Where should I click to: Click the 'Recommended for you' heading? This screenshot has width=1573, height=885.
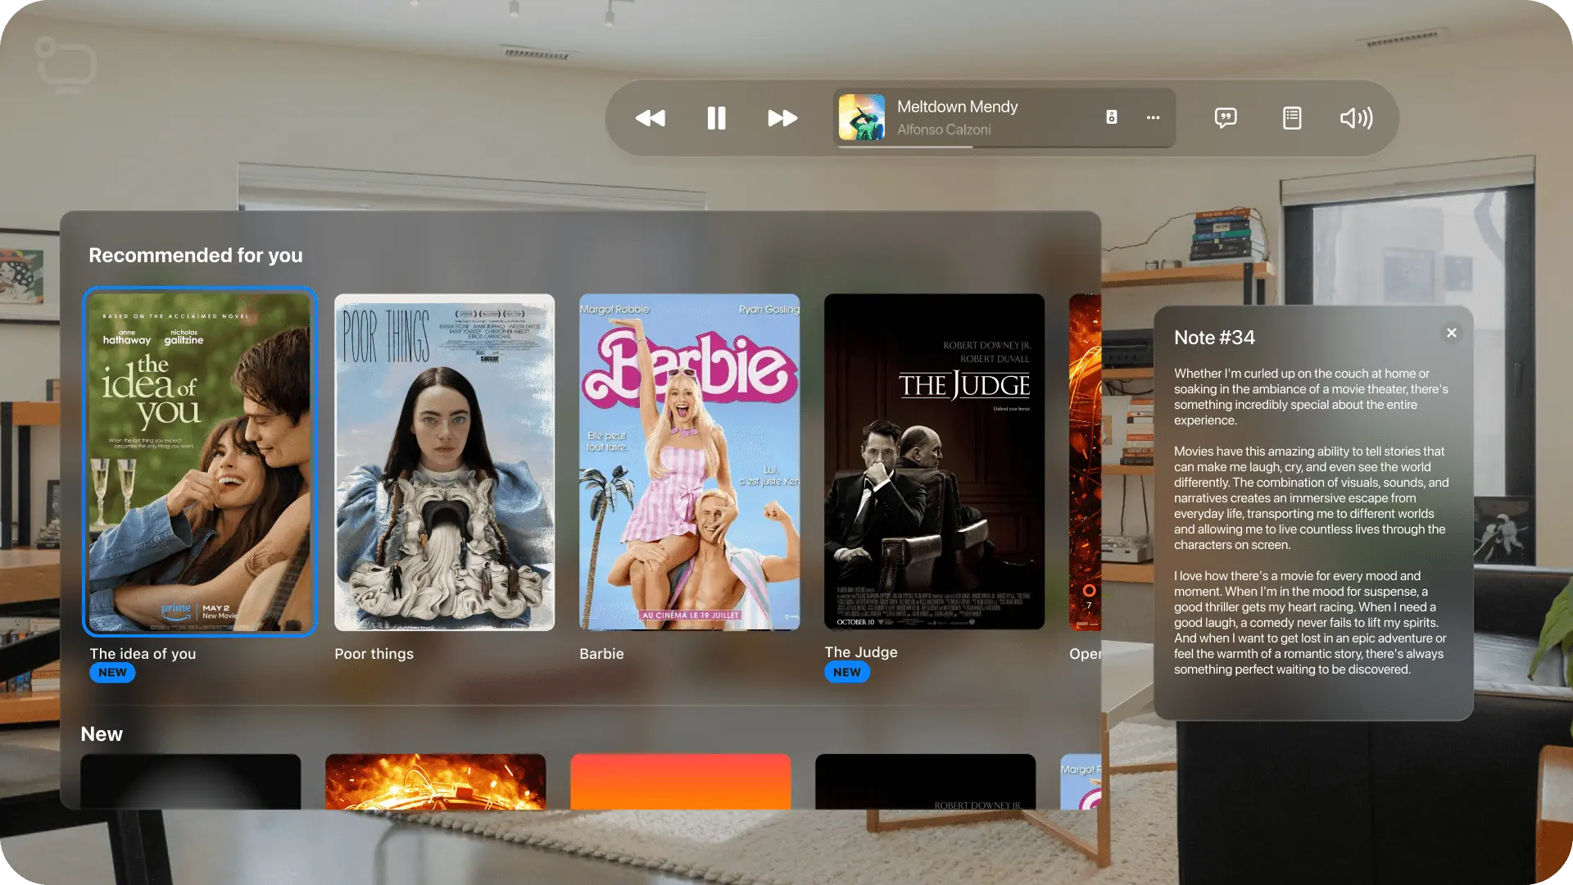click(196, 256)
